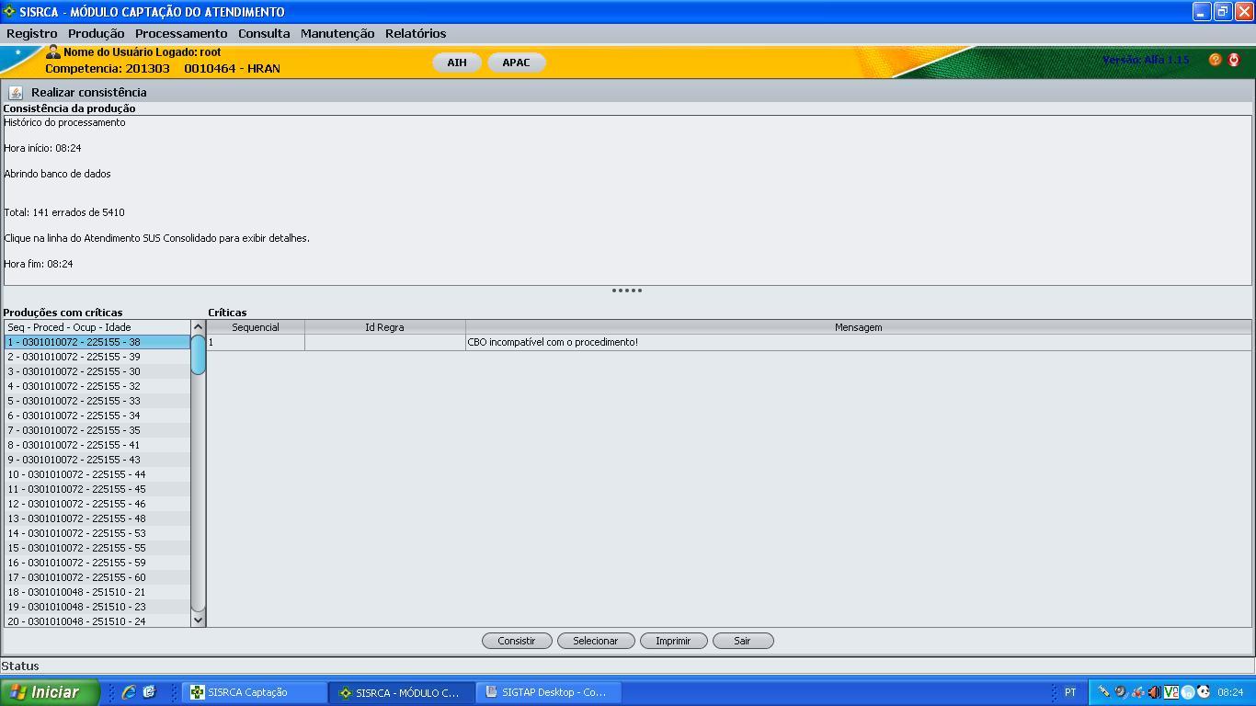Open Internet Explorer from quick launch

point(129,692)
